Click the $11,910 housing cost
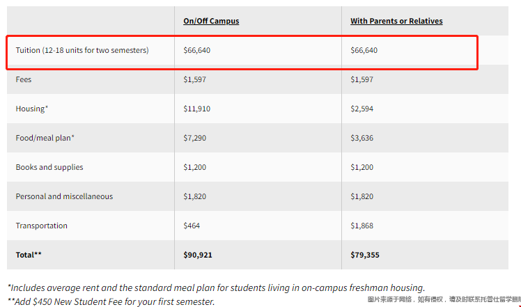This screenshot has width=521, height=307. [x=197, y=109]
